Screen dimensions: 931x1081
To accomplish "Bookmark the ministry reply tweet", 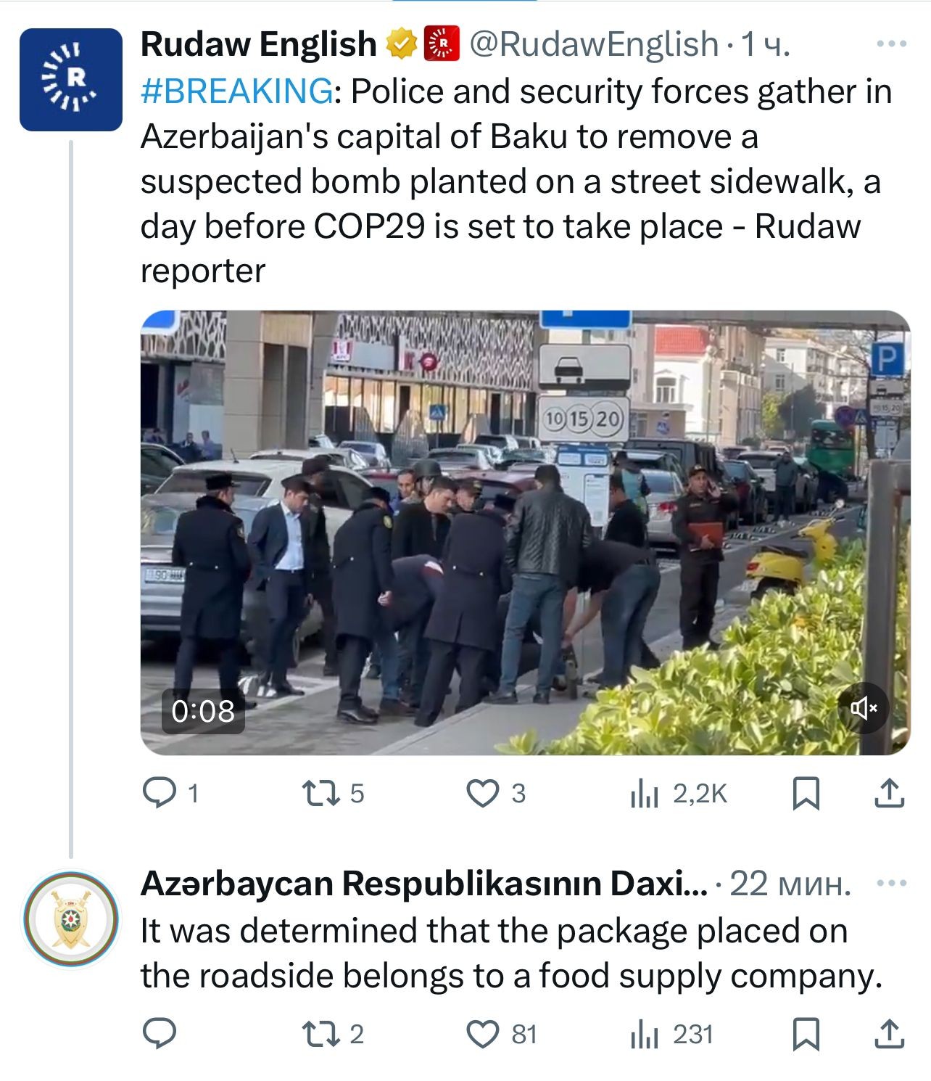I will [806, 1034].
